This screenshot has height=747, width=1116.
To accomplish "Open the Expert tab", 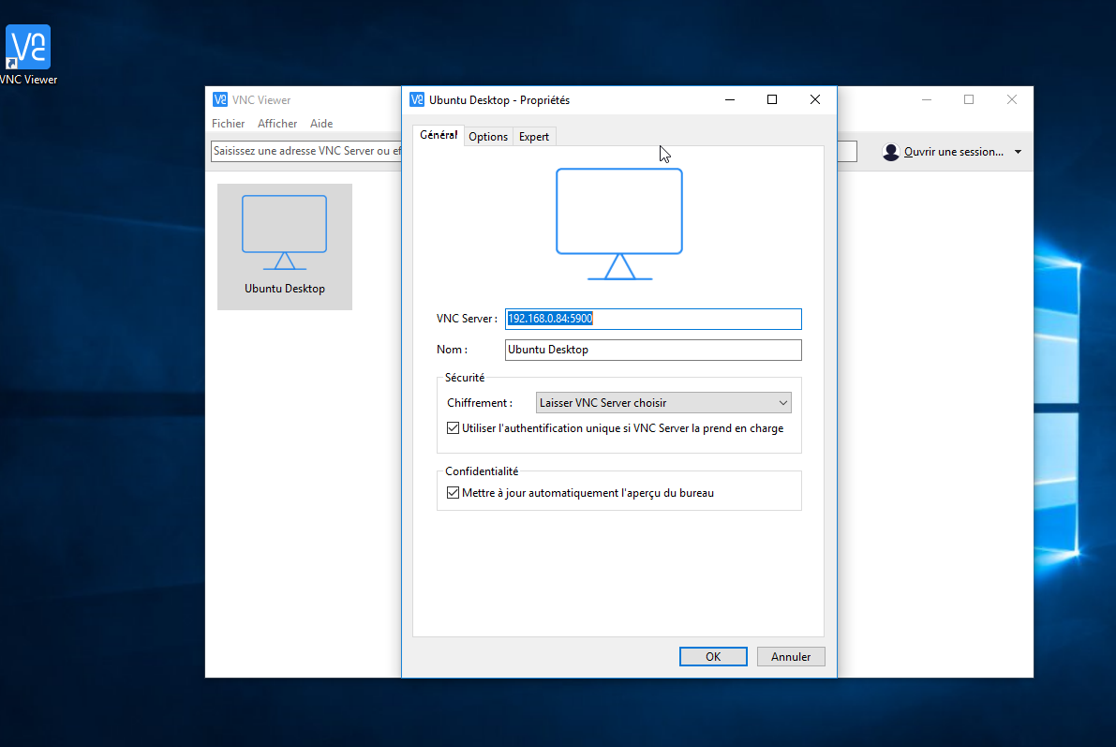I will pos(534,137).
